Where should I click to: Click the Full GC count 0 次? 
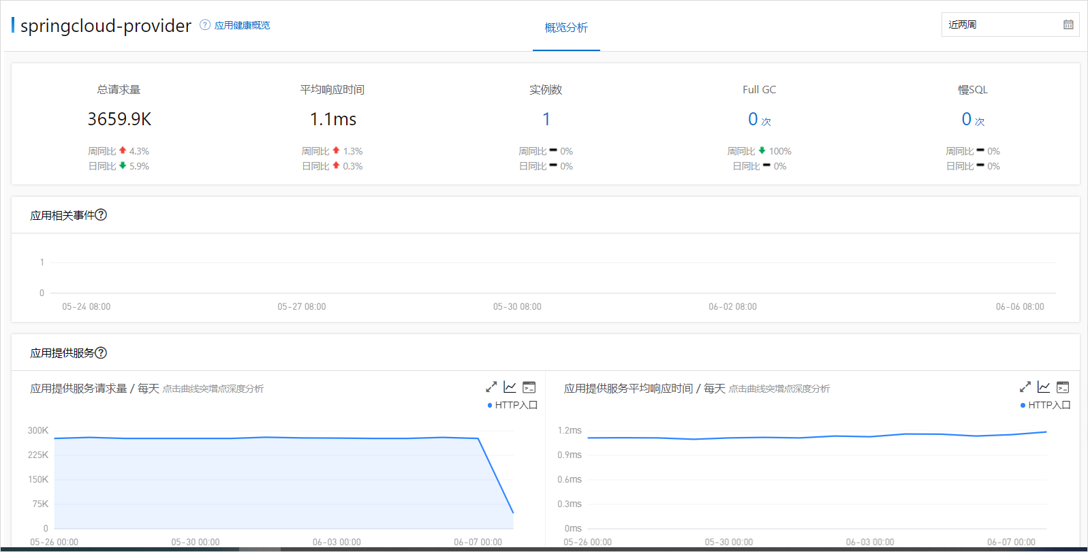tap(760, 120)
